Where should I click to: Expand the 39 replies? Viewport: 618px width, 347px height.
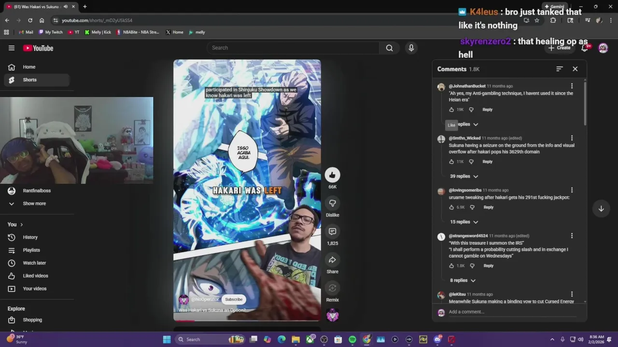click(x=464, y=176)
